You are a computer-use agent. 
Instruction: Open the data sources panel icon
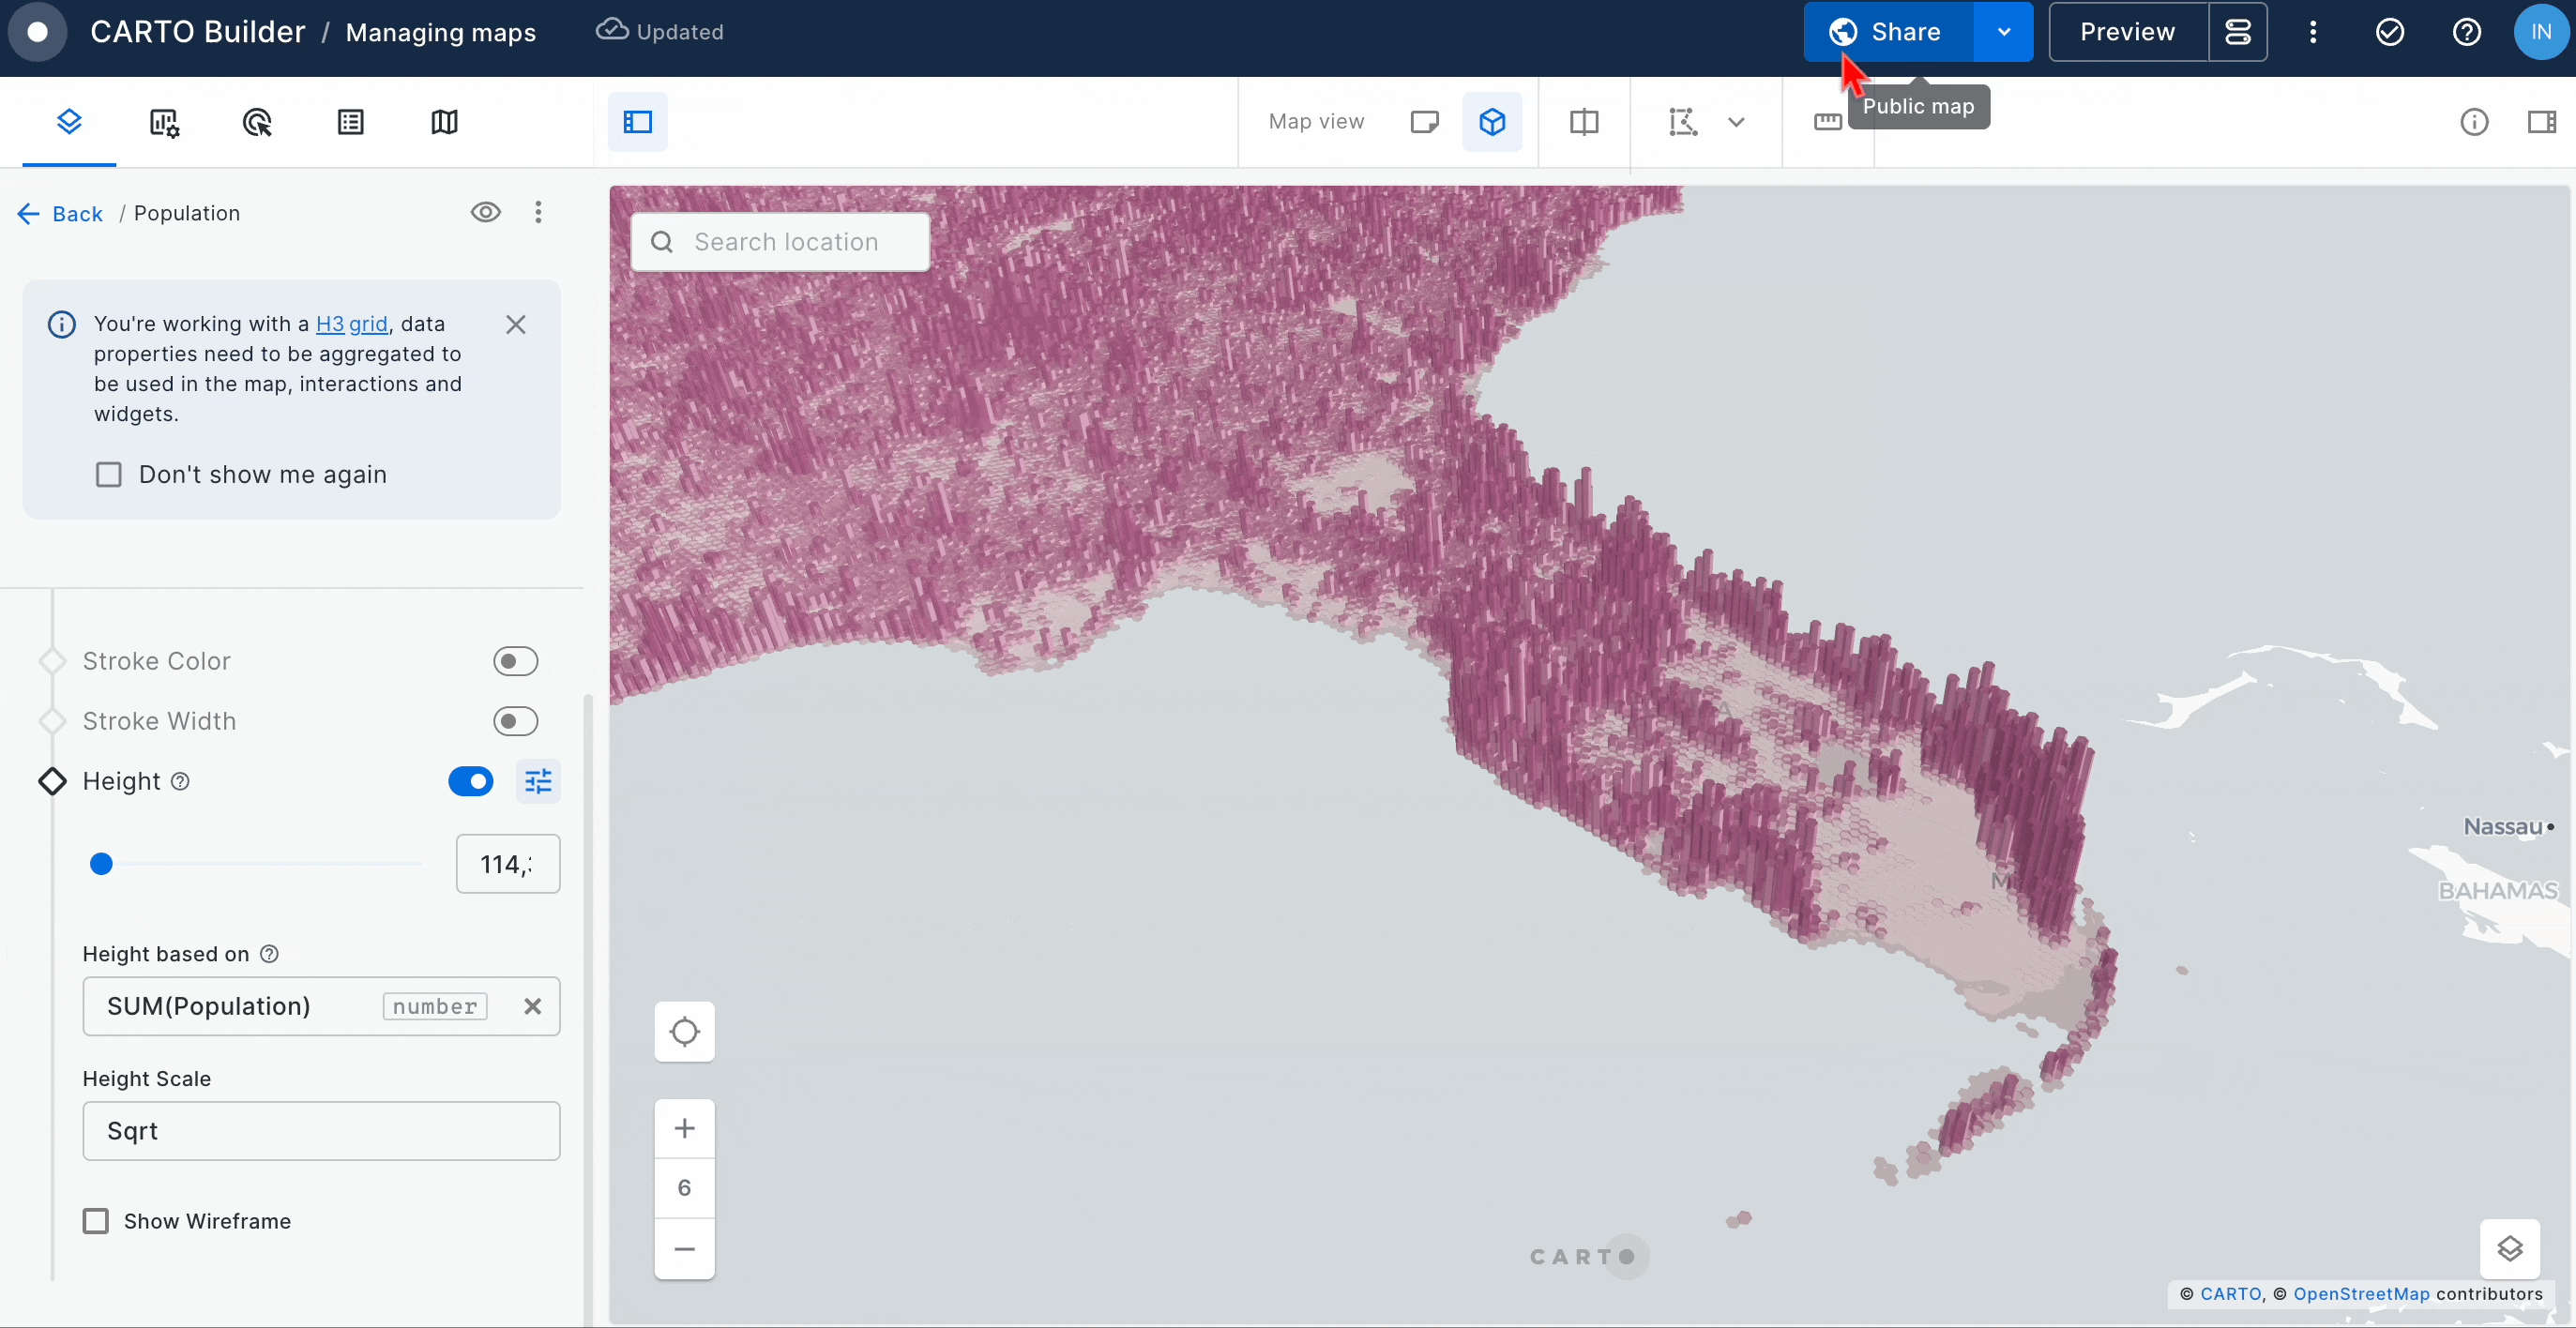point(2238,32)
